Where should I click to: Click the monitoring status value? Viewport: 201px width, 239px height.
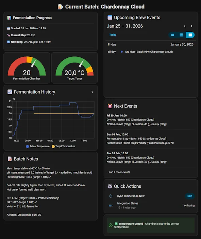pyautogui.click(x=188, y=206)
